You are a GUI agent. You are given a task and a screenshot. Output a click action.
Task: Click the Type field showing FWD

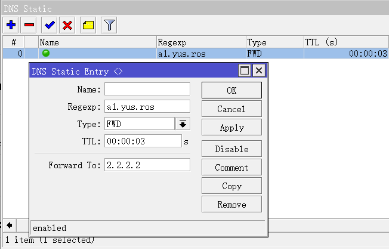pyautogui.click(x=139, y=124)
